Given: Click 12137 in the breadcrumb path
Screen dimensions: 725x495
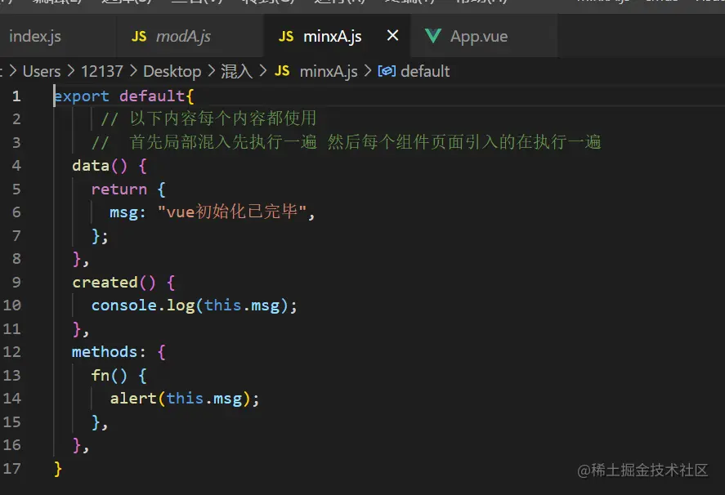Looking at the screenshot, I should 102,71.
